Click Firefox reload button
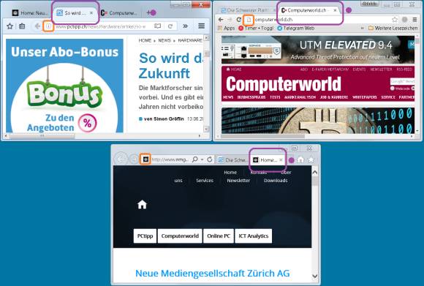Viewport: 424px width, 286px height. 170,26
